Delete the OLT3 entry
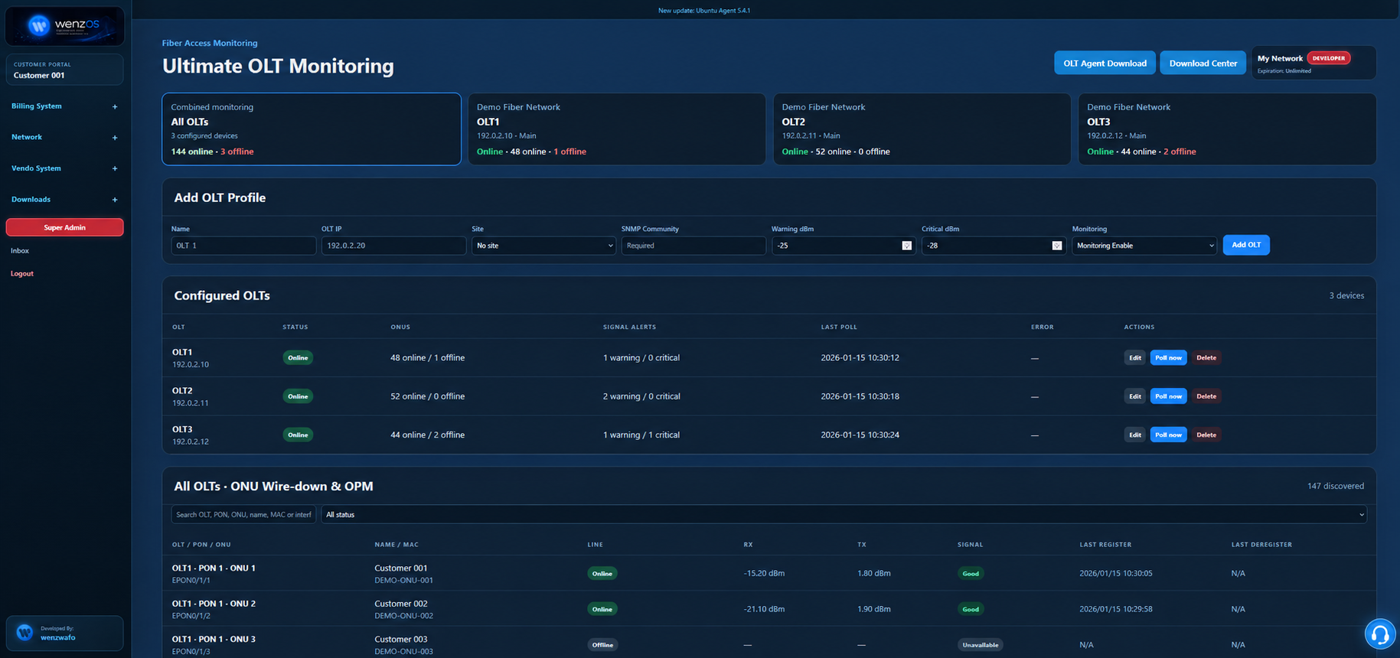The height and width of the screenshot is (658, 1400). 1206,435
